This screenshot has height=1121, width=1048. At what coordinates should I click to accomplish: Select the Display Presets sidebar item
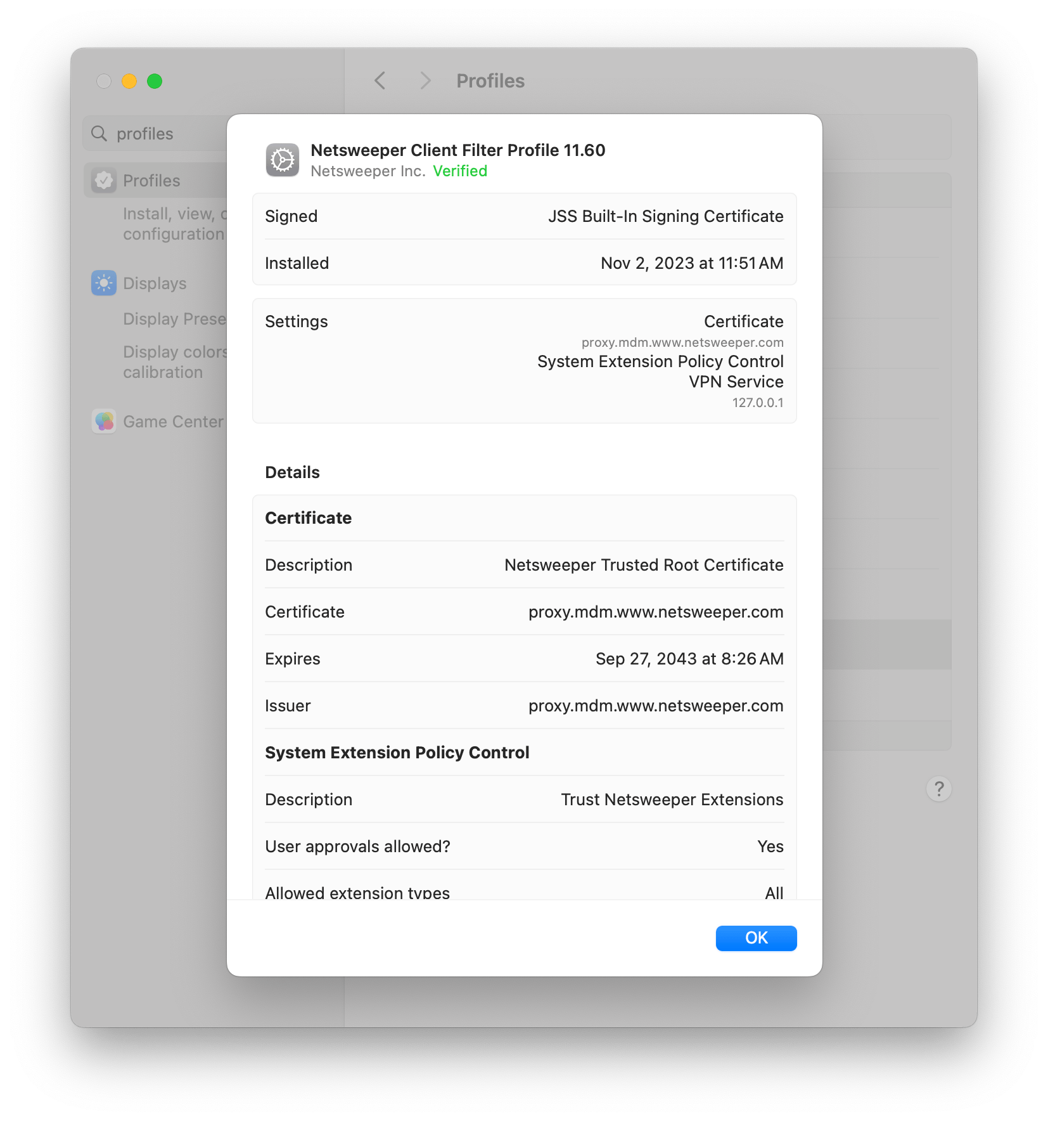pyautogui.click(x=175, y=319)
